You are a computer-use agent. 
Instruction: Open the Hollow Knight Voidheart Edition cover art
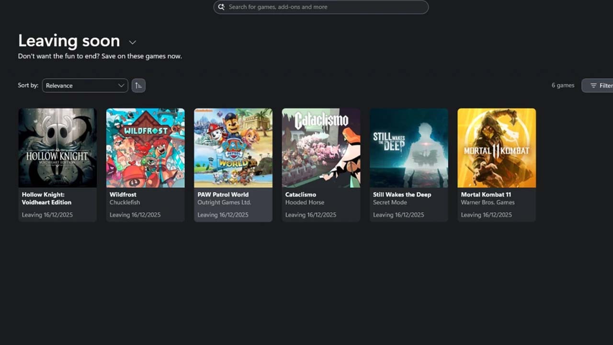57,148
